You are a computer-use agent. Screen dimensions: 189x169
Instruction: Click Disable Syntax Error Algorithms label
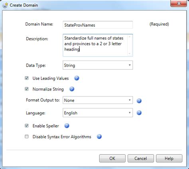pos(62,137)
